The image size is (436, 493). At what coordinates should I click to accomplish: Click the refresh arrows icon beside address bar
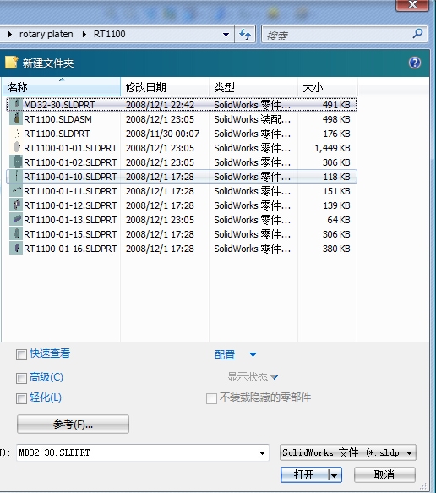245,34
